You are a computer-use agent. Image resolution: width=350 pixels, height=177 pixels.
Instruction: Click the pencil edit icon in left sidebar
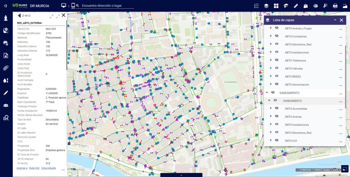pos(6,93)
